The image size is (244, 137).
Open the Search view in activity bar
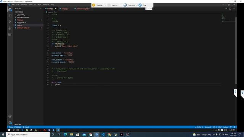(x=10, y=16)
